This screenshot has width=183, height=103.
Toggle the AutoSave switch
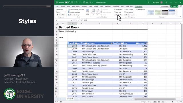pyautogui.click(x=67, y=2)
